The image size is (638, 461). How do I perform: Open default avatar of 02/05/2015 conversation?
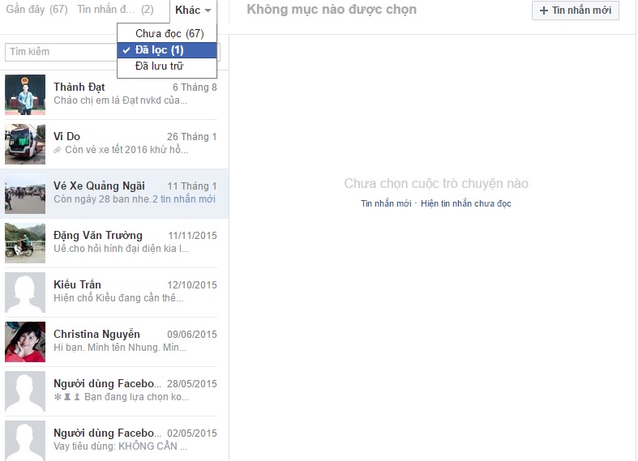[x=25, y=441]
